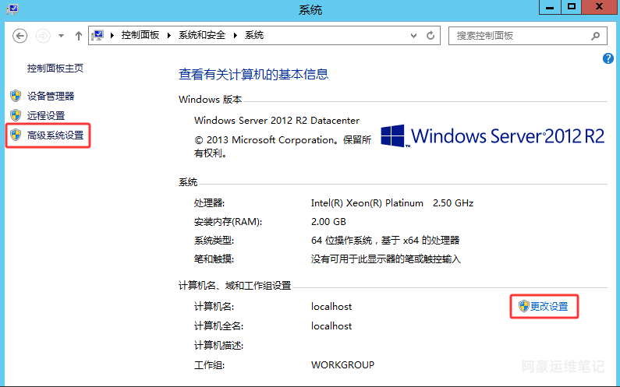Screen dimensions: 620x387
Task: Open 设备管理器 from sidebar
Action: 51,96
